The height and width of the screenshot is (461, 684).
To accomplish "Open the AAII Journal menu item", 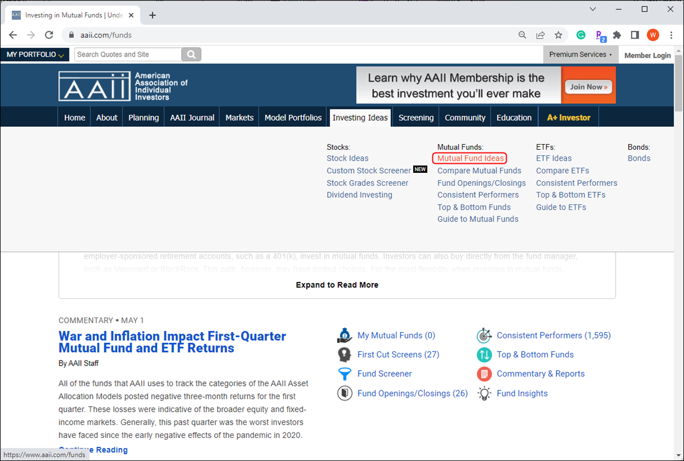I will point(192,117).
